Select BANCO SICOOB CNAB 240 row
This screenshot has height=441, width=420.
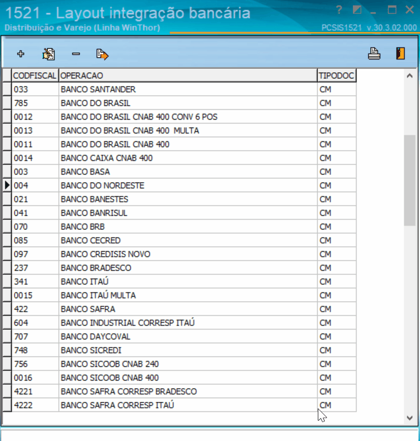coord(179,364)
